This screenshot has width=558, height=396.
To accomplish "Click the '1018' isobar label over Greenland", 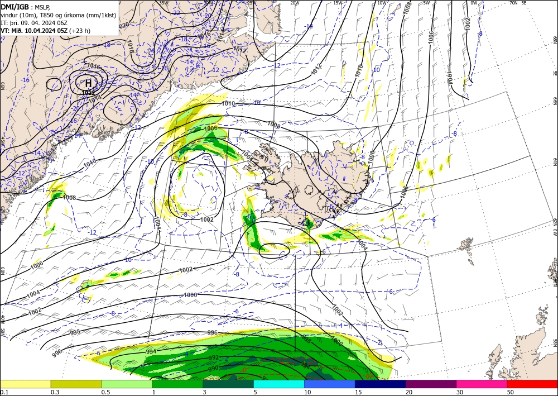I will (x=130, y=46).
